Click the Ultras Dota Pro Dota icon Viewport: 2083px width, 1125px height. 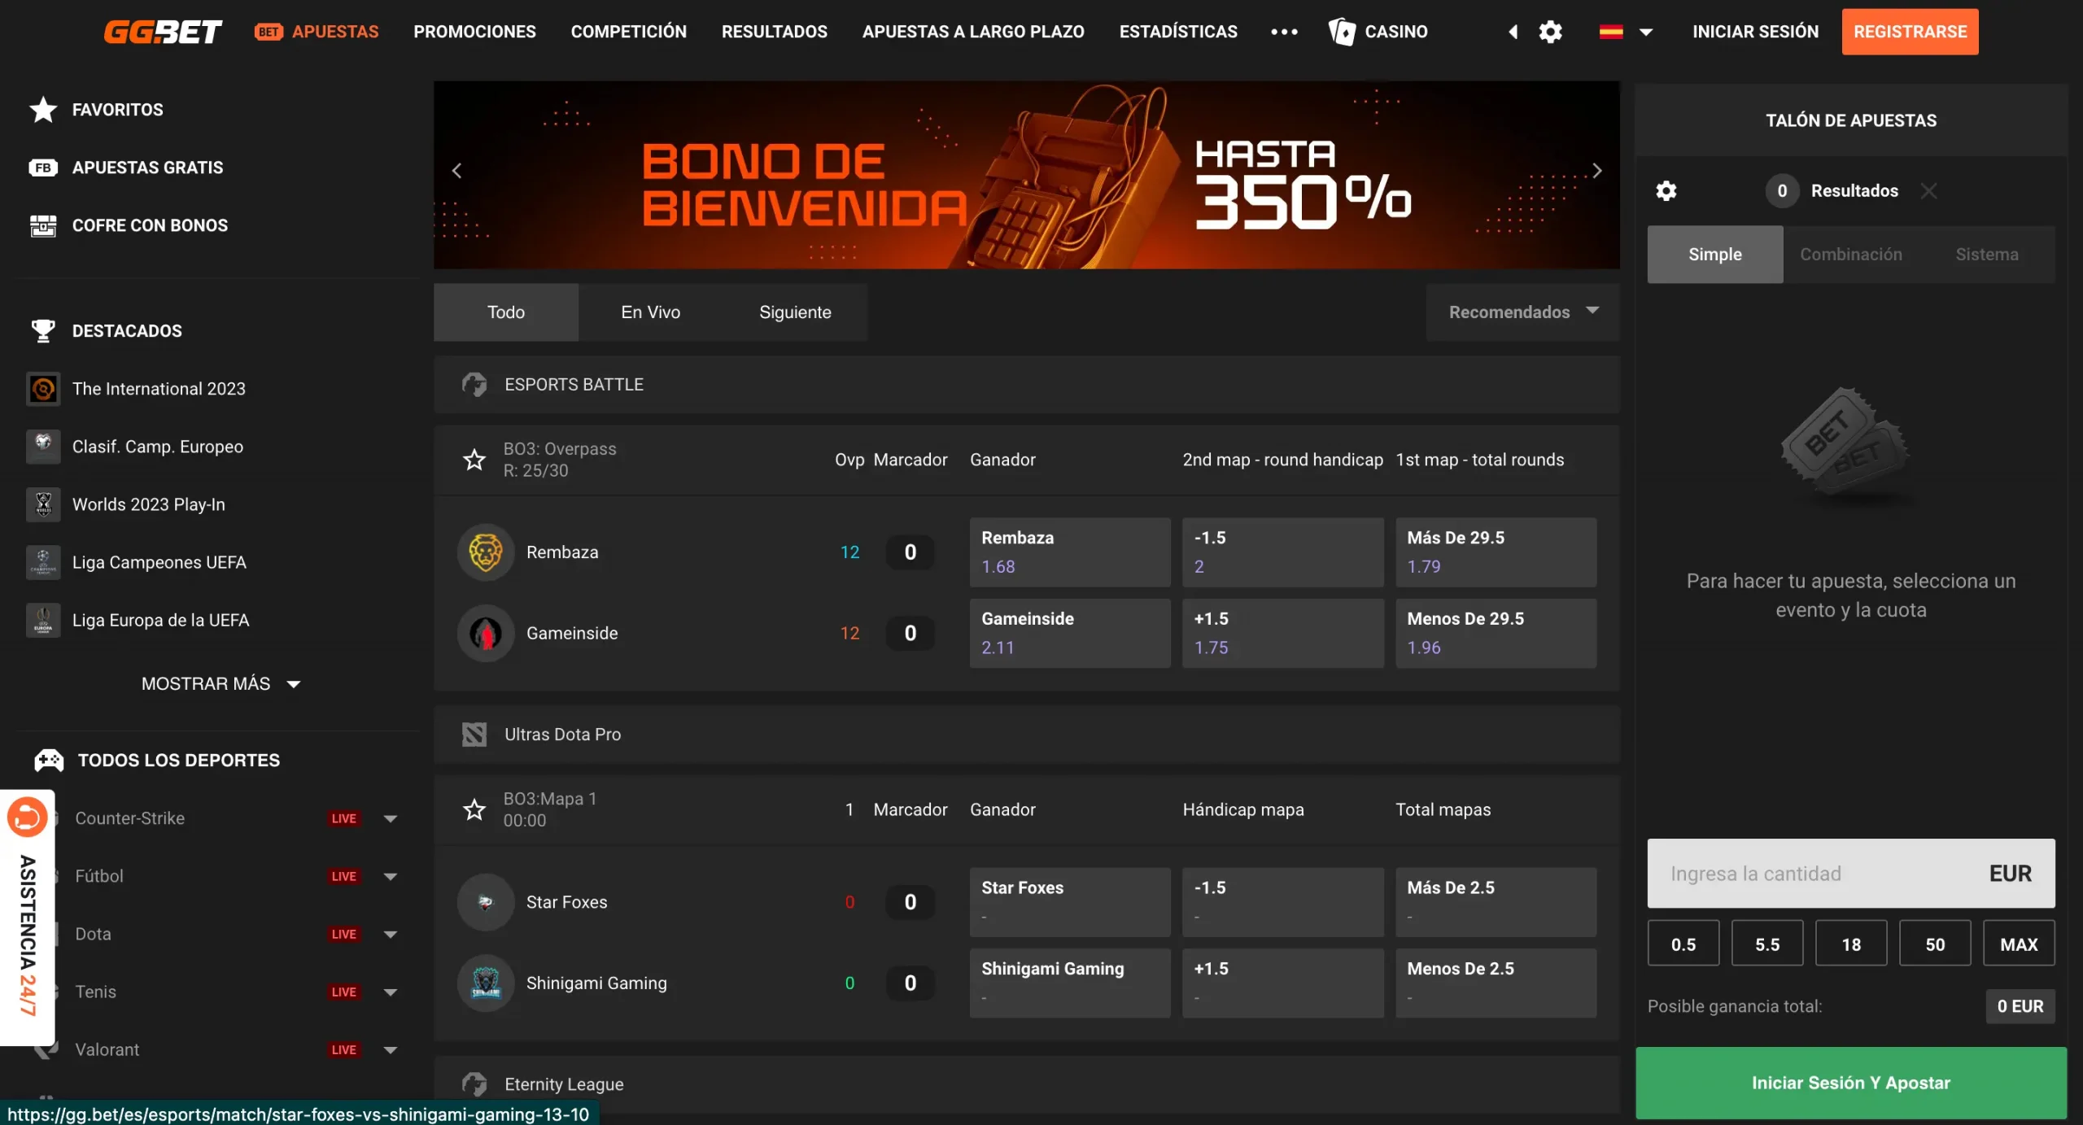pos(474,735)
